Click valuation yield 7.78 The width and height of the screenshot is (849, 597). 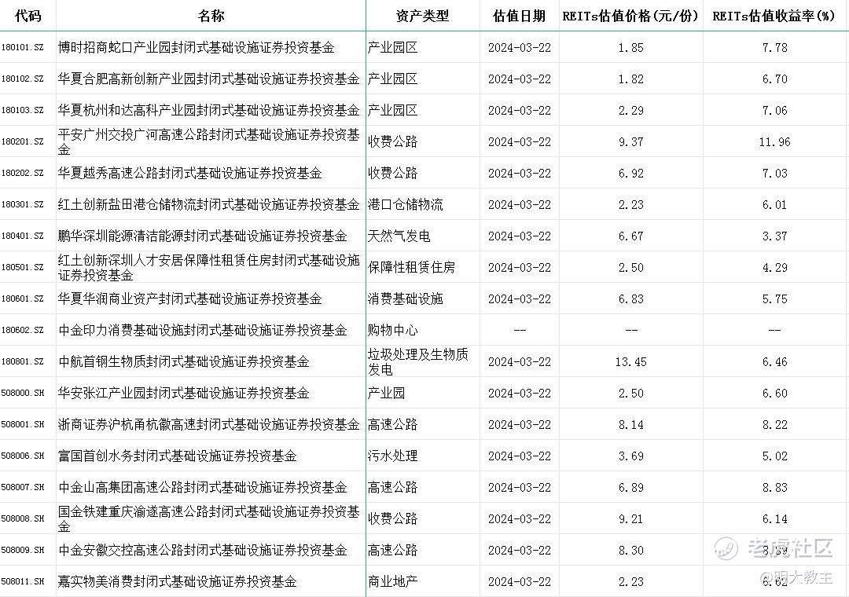click(x=774, y=47)
